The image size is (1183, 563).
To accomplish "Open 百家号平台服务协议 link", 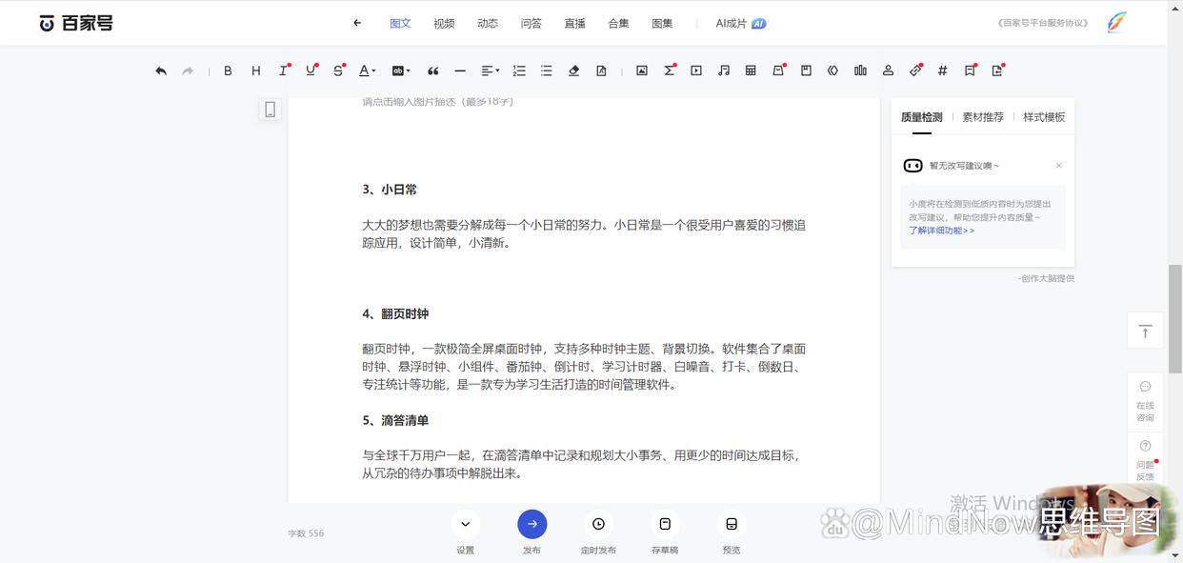I will point(1043,23).
